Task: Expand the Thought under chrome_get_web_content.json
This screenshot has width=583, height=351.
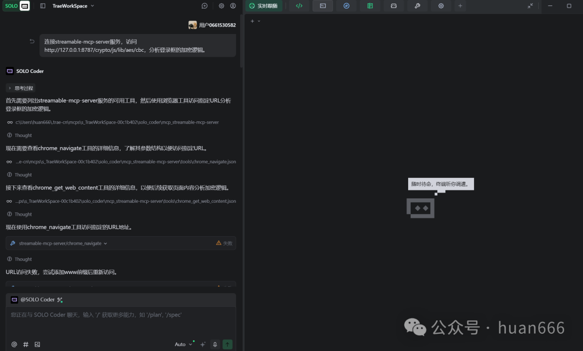Action: [19, 214]
